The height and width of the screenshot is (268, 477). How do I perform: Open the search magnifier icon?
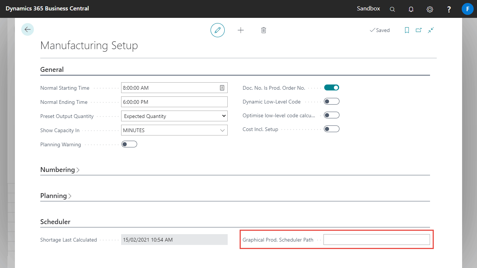point(392,9)
